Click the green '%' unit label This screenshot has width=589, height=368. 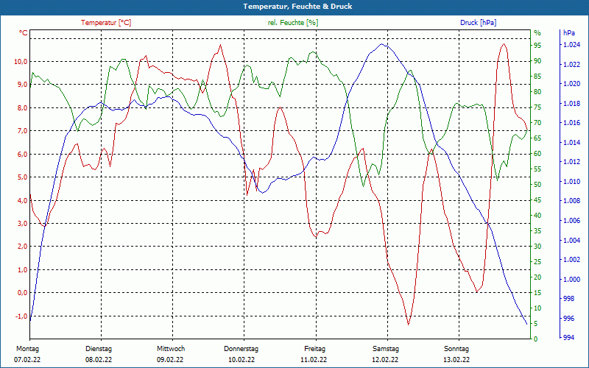tap(537, 33)
